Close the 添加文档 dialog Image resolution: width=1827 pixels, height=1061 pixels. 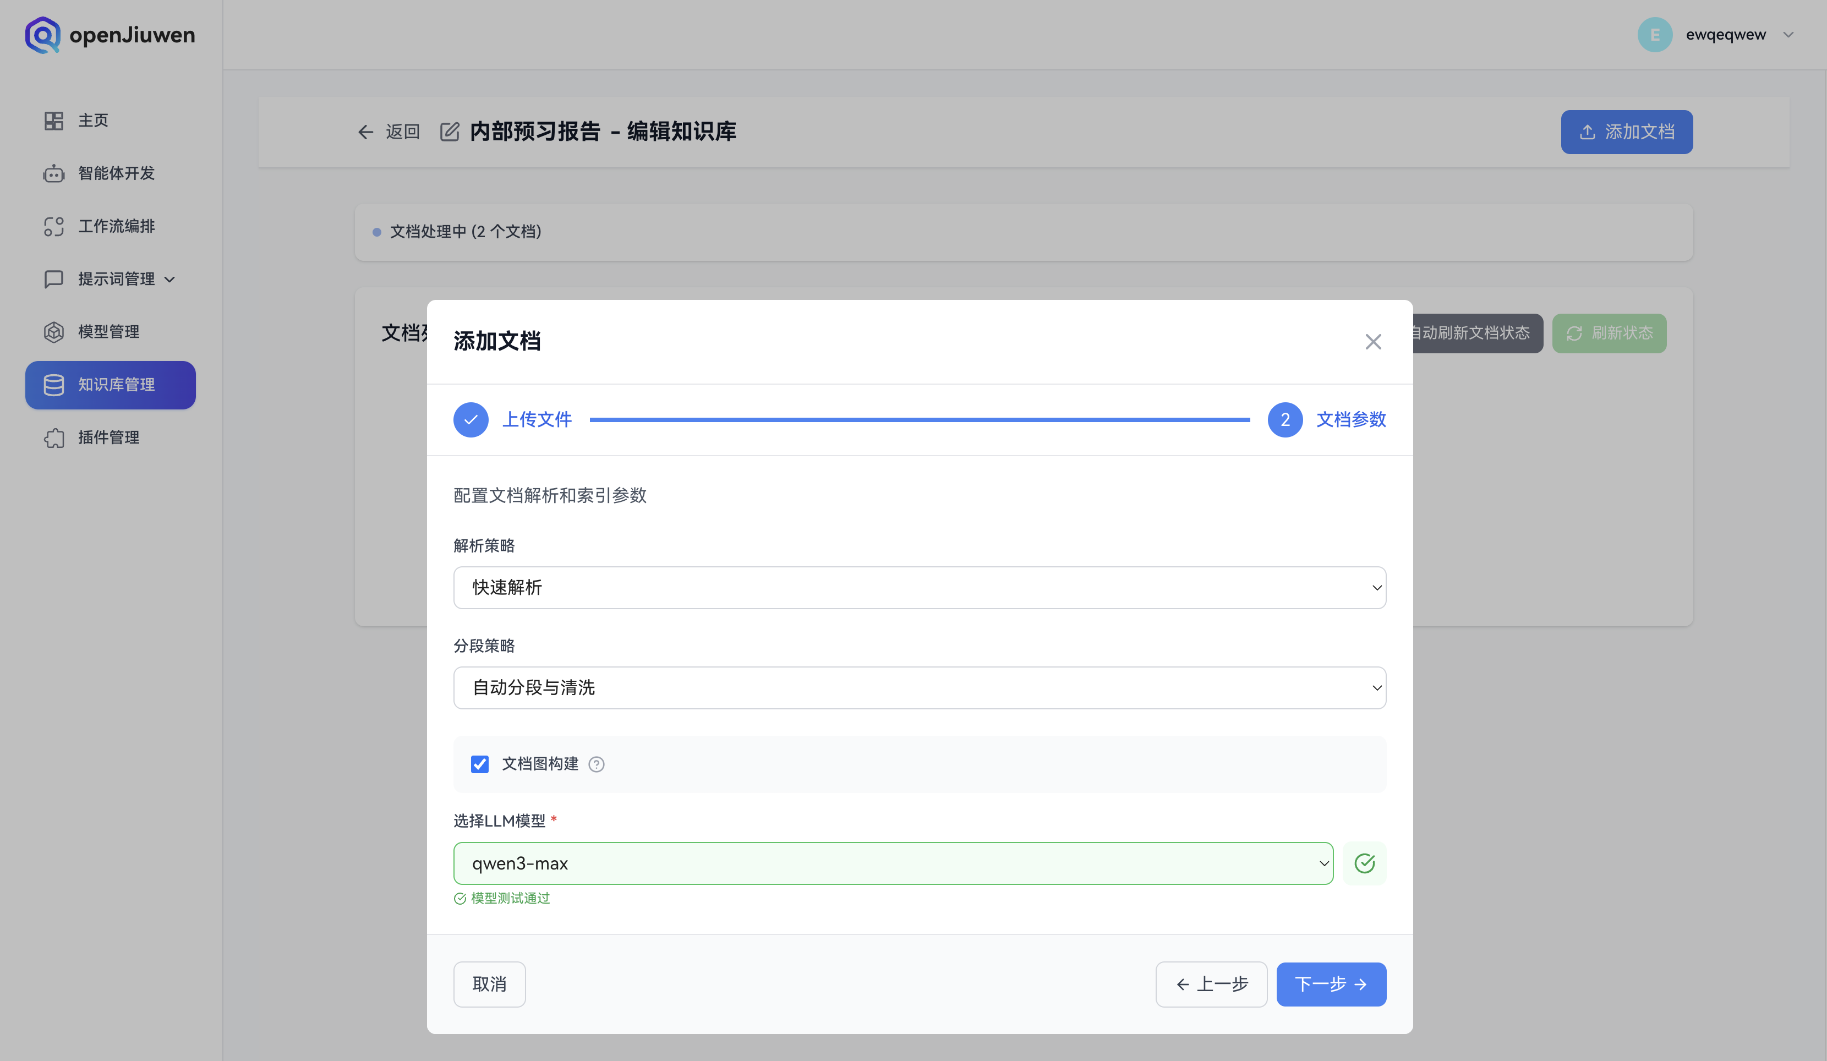click(1372, 342)
